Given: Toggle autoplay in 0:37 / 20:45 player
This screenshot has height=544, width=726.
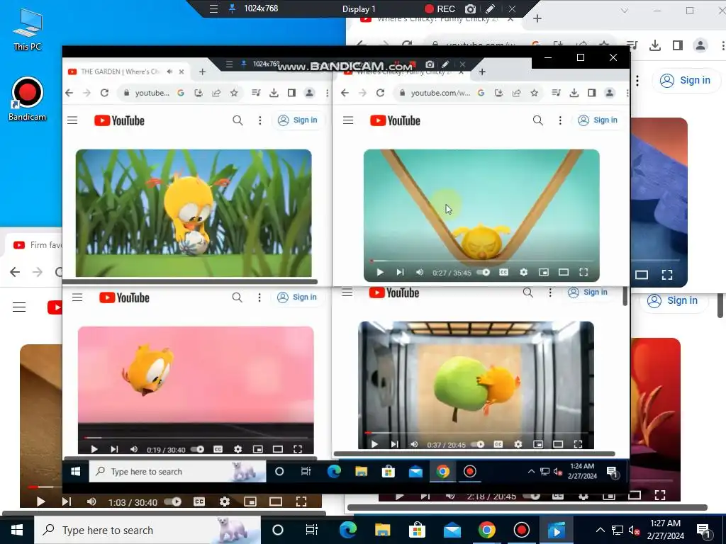Looking at the screenshot, I should 477,444.
